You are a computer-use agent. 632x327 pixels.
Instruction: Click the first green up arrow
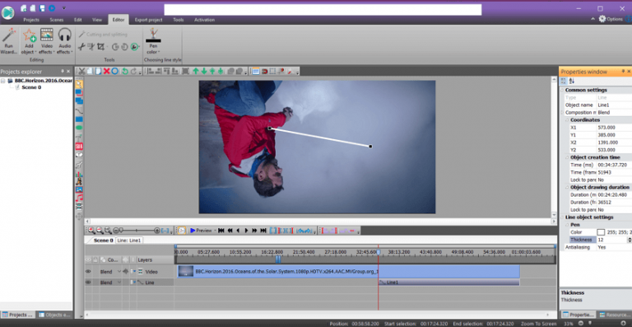click(x=196, y=72)
